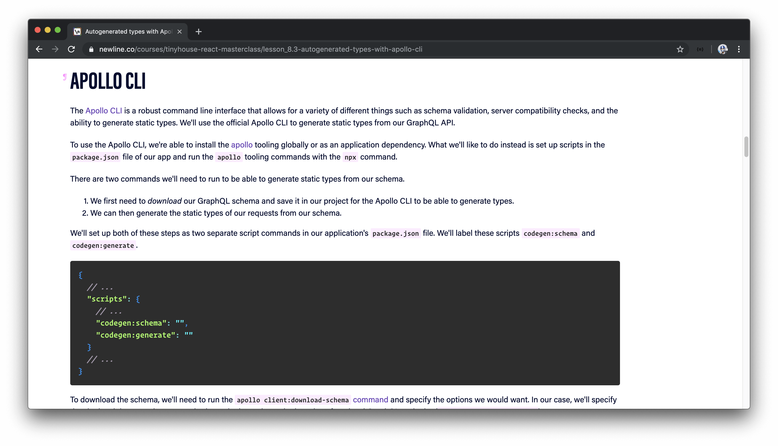Open a new tab with plus button

[x=198, y=32]
